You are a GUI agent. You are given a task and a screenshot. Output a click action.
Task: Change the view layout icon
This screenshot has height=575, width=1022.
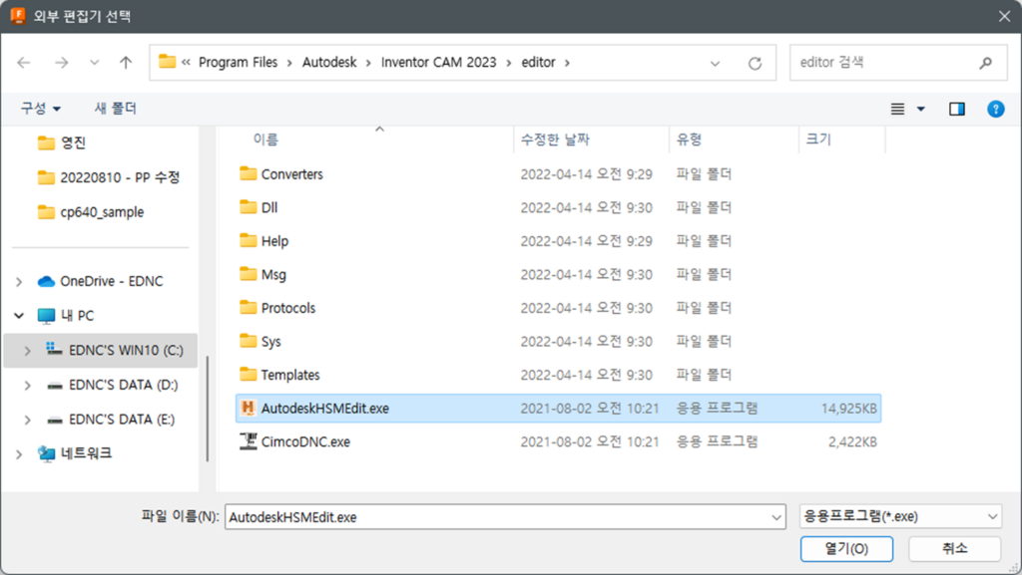pos(897,109)
